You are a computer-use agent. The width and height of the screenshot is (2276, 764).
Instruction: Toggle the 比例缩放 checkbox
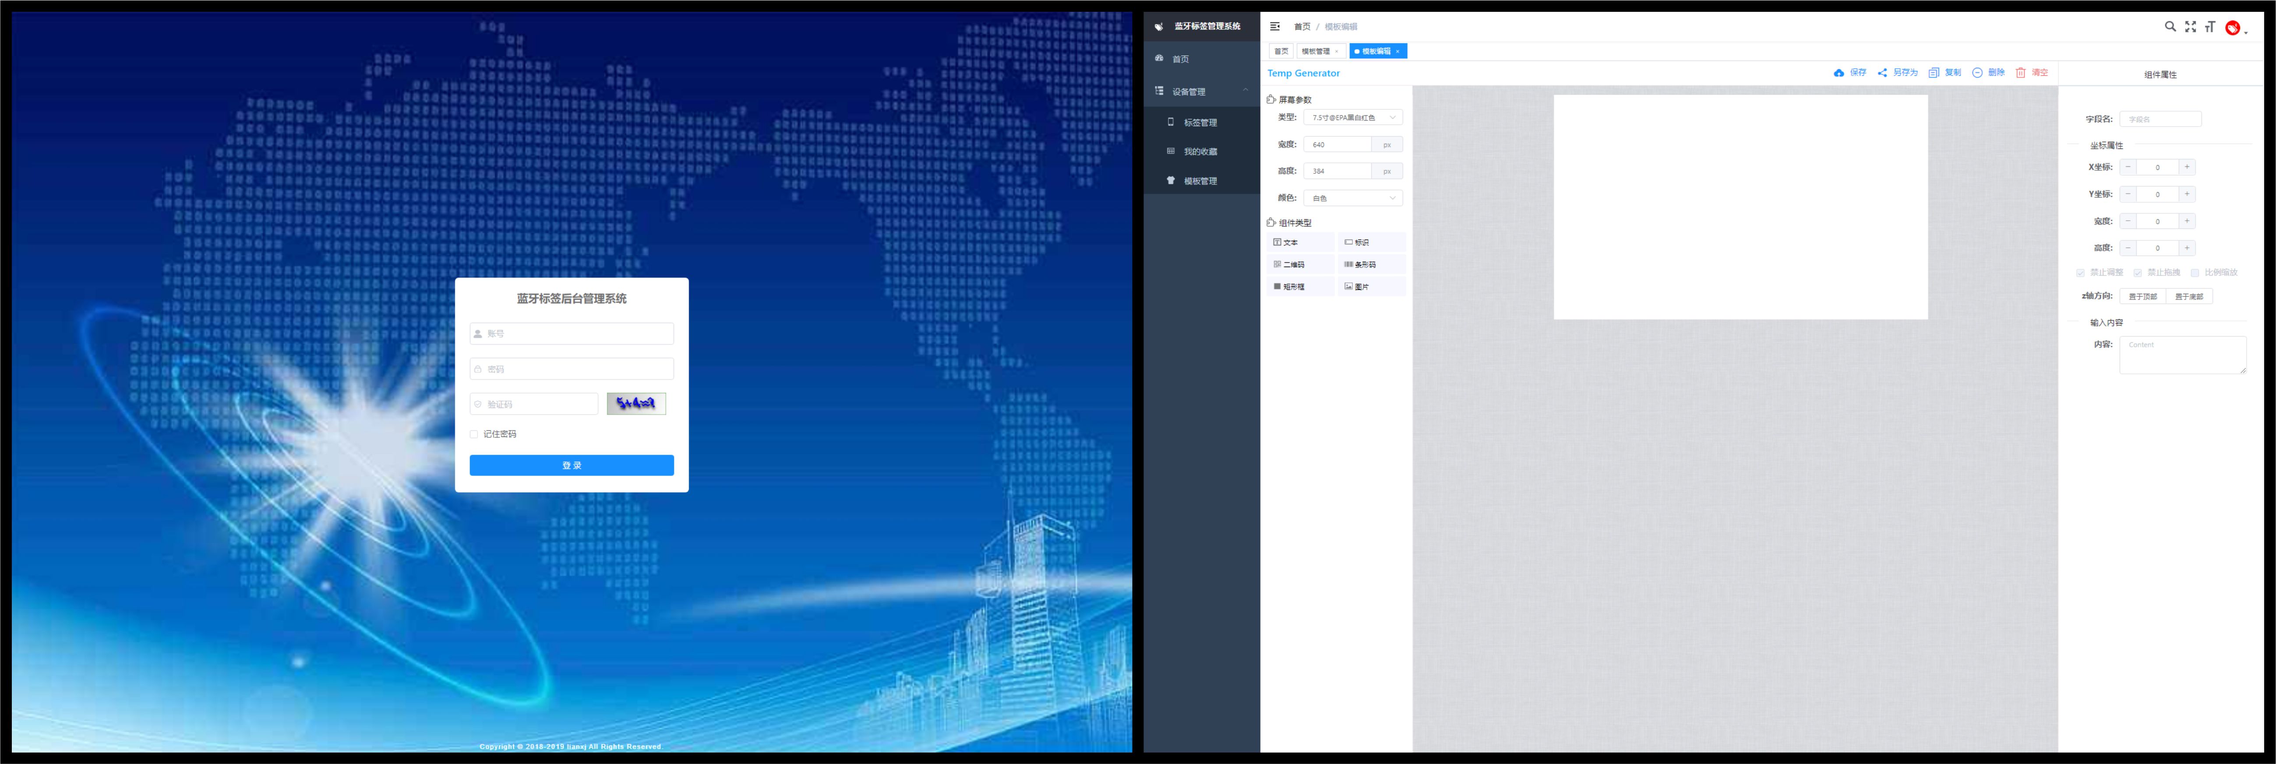tap(2195, 273)
